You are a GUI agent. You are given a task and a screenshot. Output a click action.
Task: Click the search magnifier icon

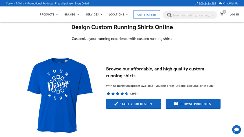point(169,15)
